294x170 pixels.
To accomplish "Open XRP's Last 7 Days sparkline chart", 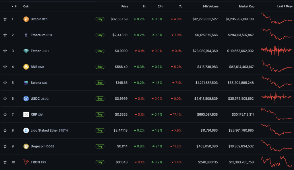I will click(x=276, y=114).
